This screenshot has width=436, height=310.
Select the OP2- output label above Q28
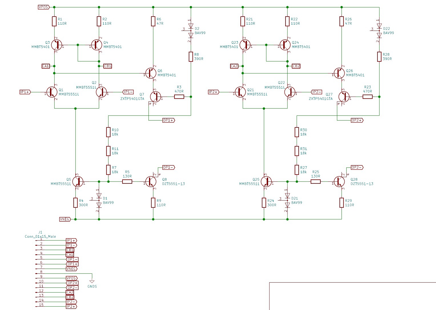pyautogui.click(x=357, y=167)
